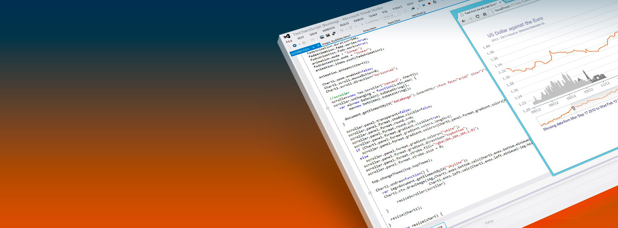Click the Visual Studio logo icon

pyautogui.click(x=287, y=37)
